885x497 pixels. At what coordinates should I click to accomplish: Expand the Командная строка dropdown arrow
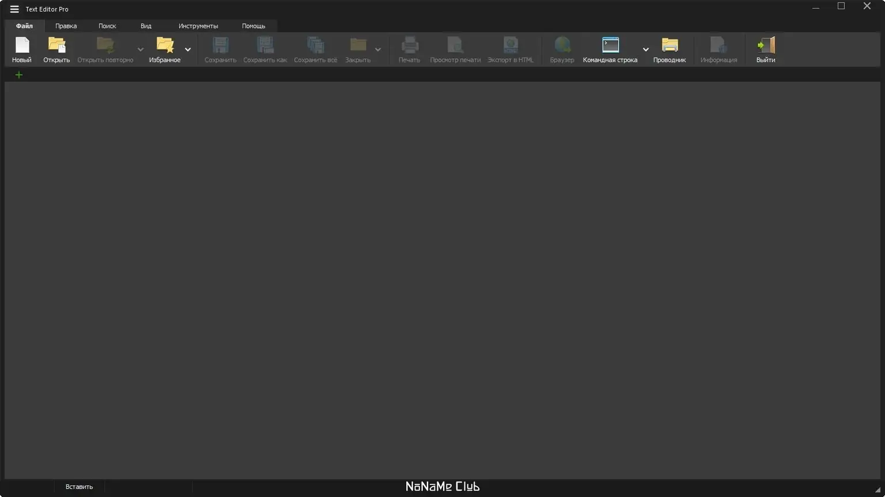pyautogui.click(x=646, y=49)
